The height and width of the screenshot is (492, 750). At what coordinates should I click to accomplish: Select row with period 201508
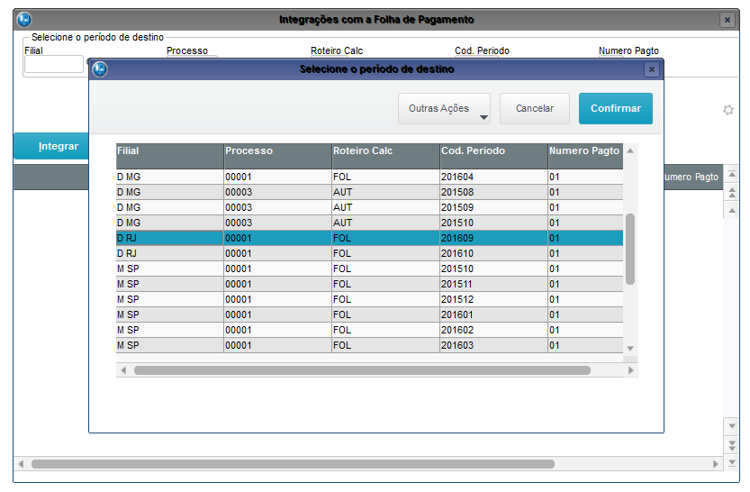(x=369, y=192)
